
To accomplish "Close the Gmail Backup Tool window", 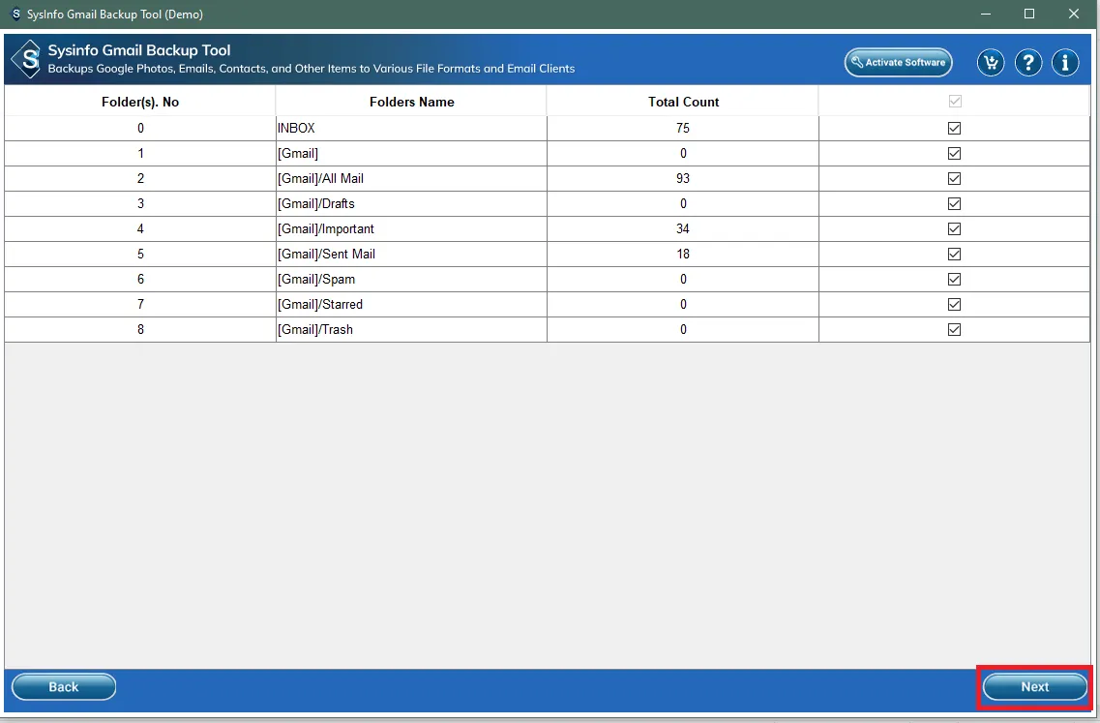I will tap(1073, 15).
